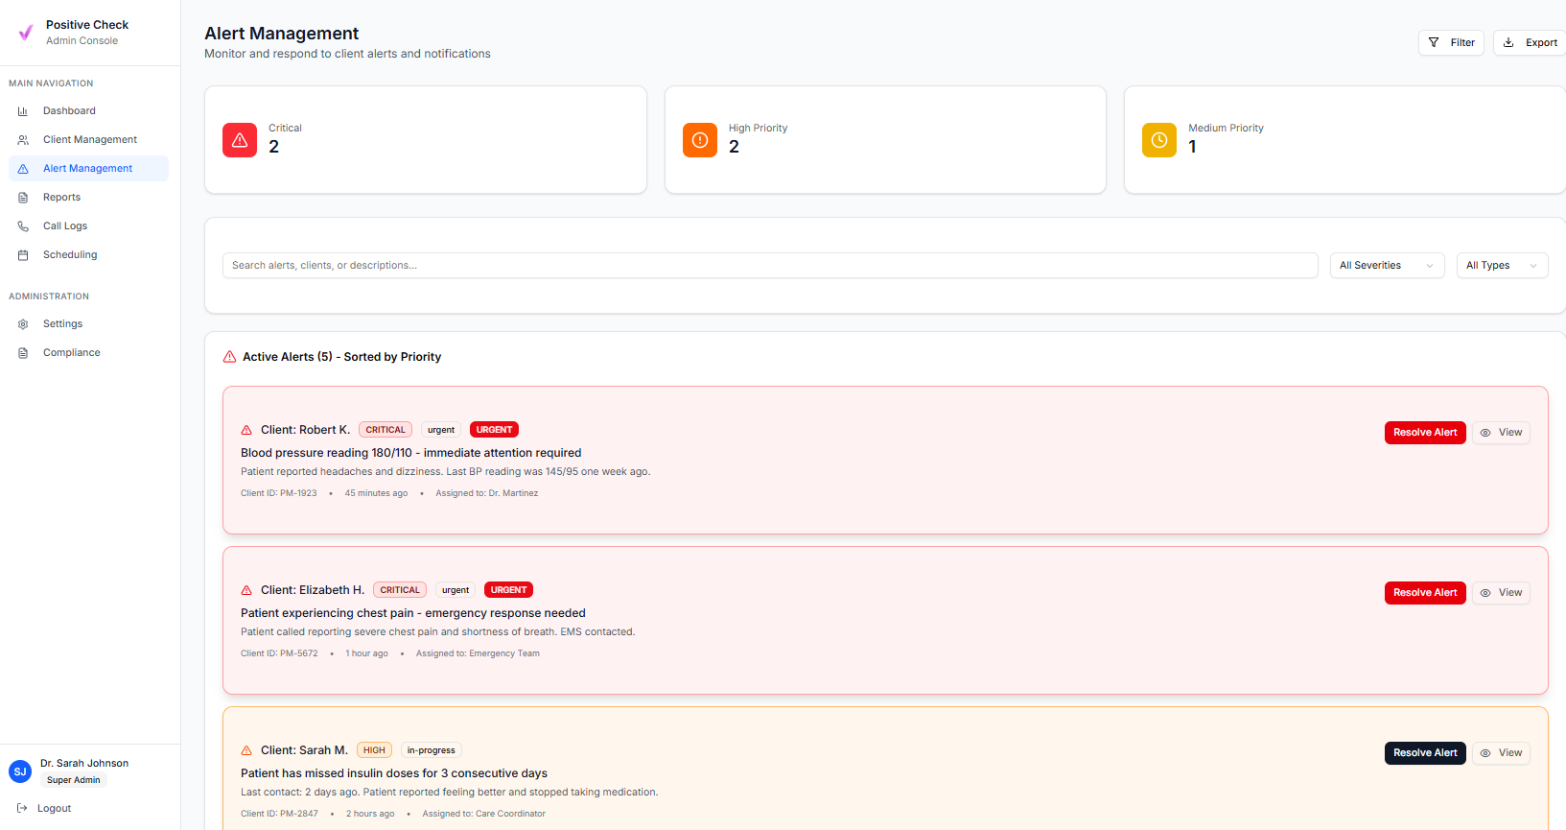Open Reports from the main navigation

pos(61,198)
